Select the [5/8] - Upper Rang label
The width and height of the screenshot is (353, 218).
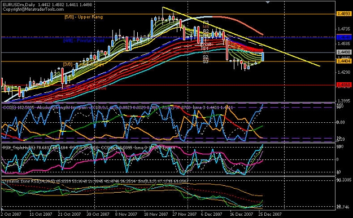tap(84, 17)
